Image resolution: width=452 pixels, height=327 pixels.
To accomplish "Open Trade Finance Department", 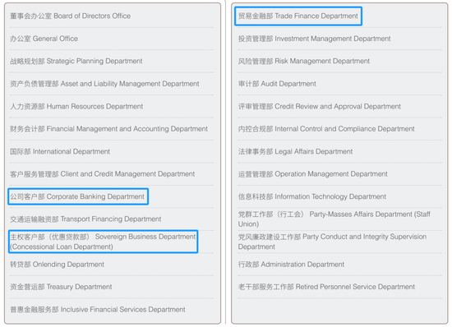I will point(298,16).
